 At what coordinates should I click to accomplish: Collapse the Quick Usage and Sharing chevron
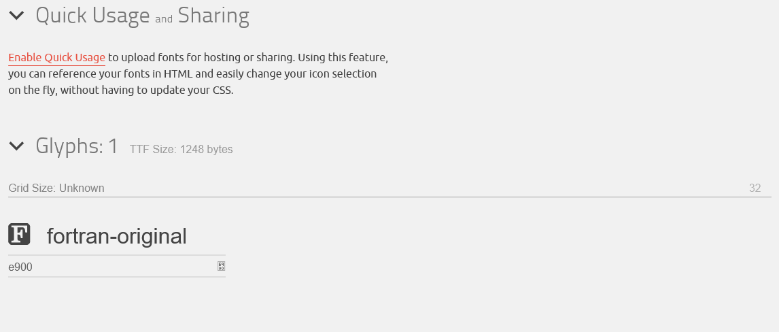[x=16, y=16]
